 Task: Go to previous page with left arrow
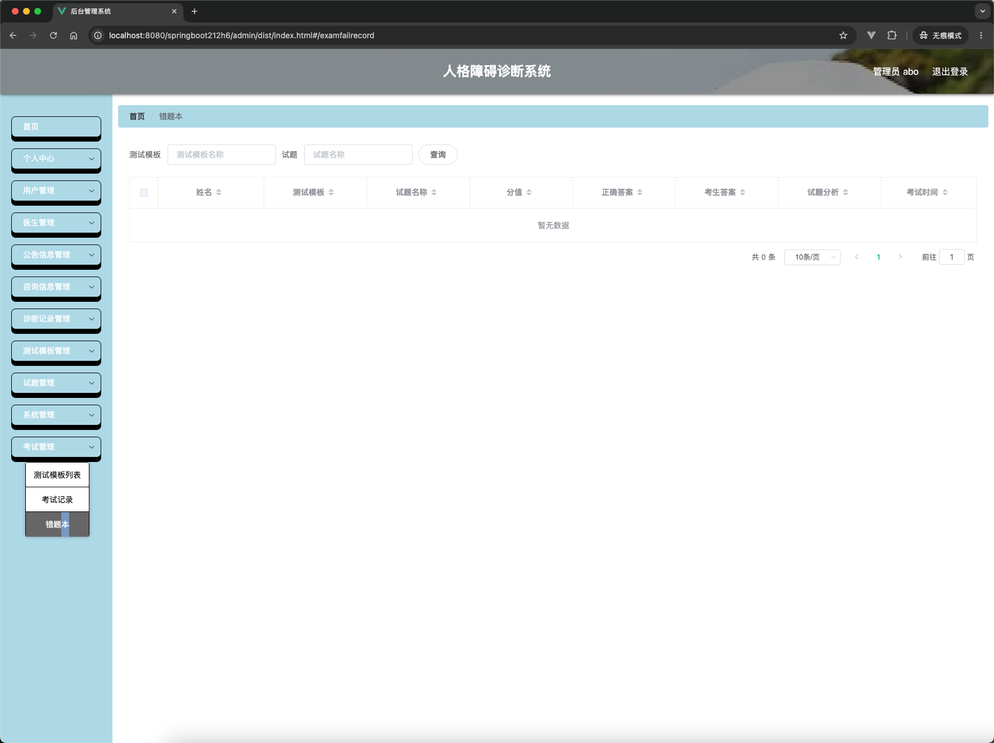point(857,257)
